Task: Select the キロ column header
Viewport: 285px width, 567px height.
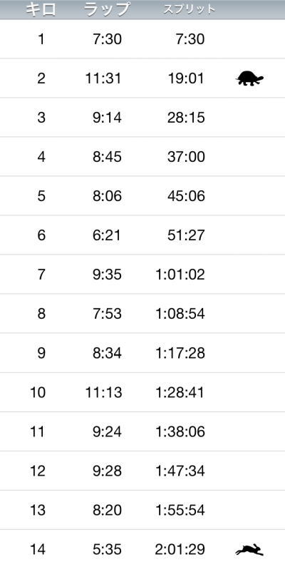Action: point(41,9)
